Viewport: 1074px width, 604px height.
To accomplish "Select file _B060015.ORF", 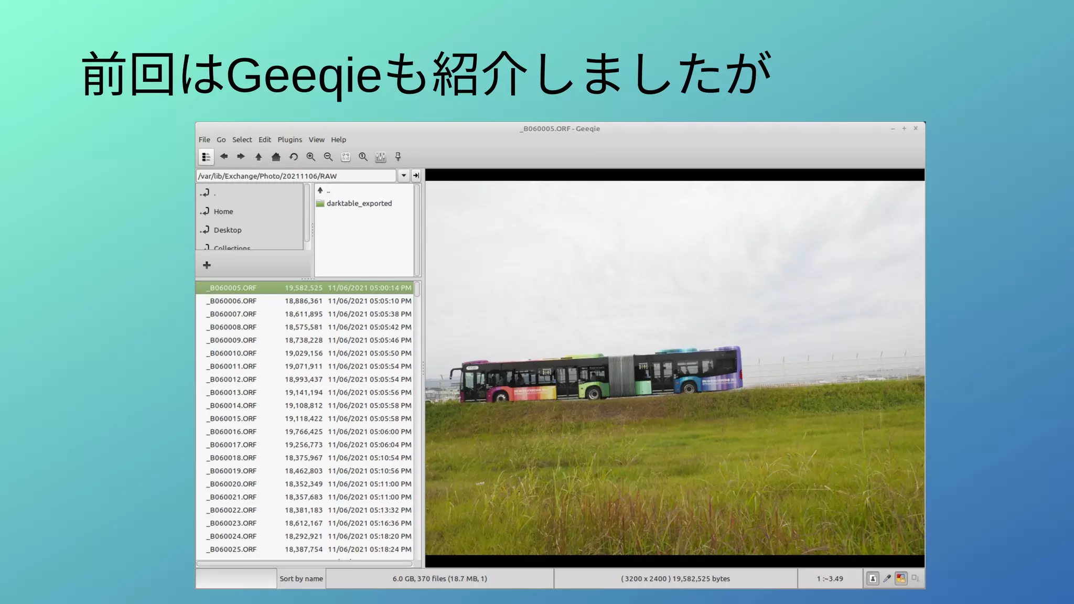I will pos(305,419).
